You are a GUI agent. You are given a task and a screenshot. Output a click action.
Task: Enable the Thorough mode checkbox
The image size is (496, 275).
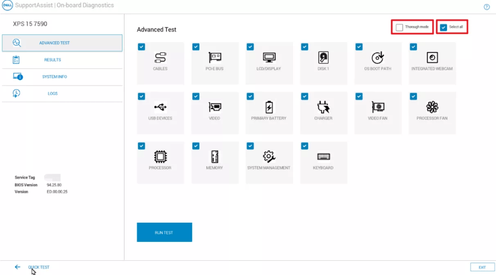click(x=400, y=28)
